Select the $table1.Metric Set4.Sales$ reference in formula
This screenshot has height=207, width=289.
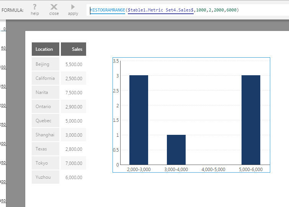tap(160, 10)
